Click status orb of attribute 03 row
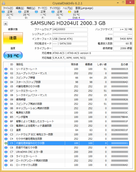Image resolution: width=136 pixels, height=172 pixels. click(6, 78)
